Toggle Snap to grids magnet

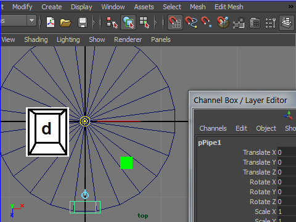coord(175,22)
